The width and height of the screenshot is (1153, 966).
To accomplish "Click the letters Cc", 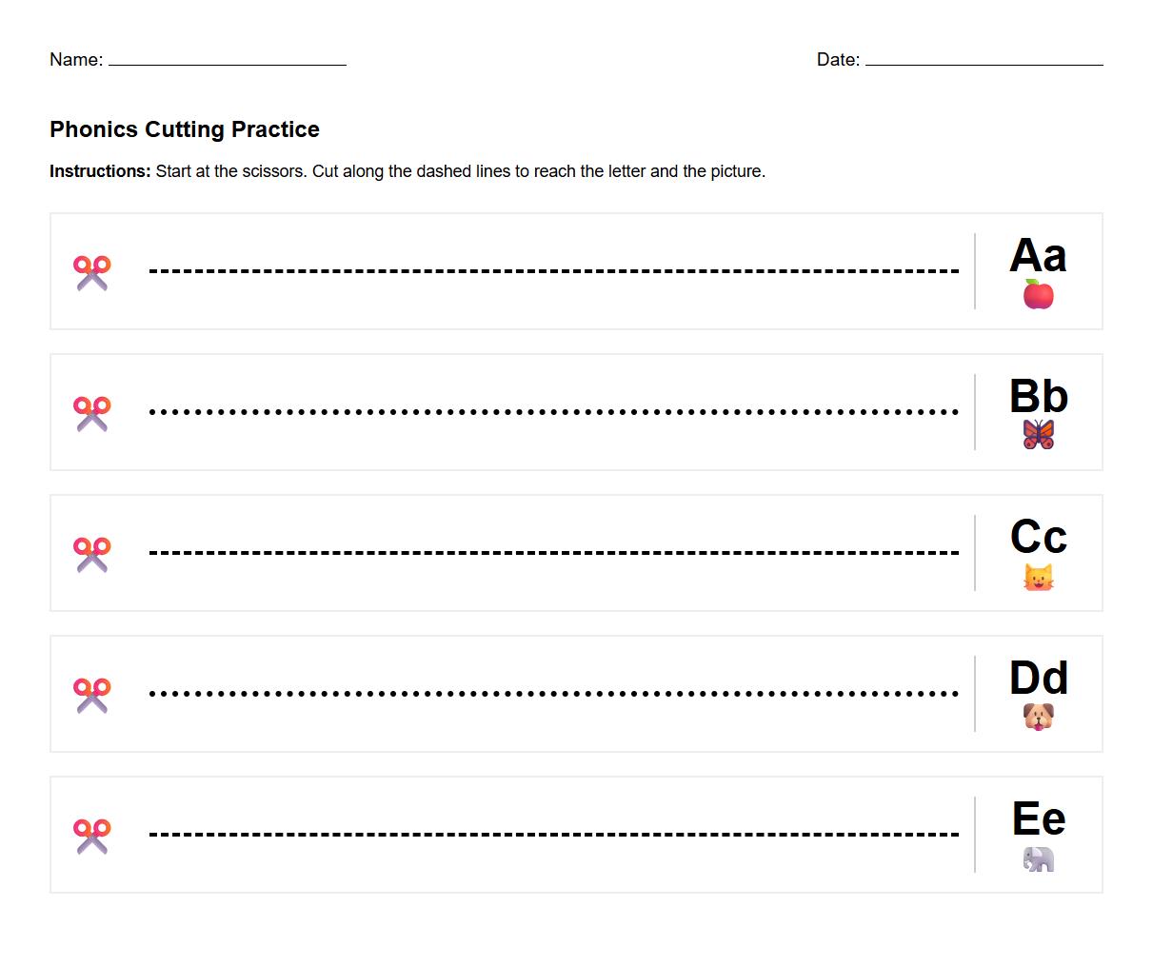I will (x=1039, y=537).
